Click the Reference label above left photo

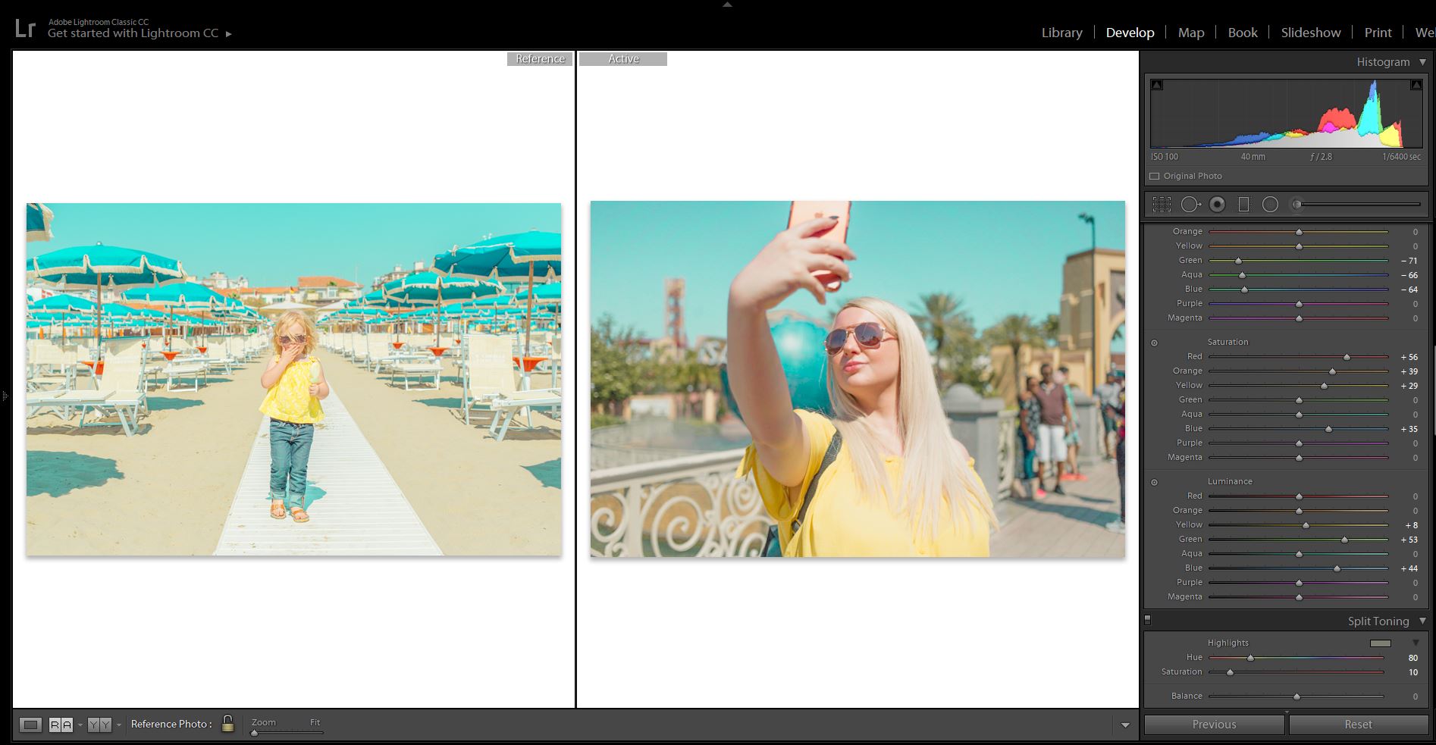(540, 59)
